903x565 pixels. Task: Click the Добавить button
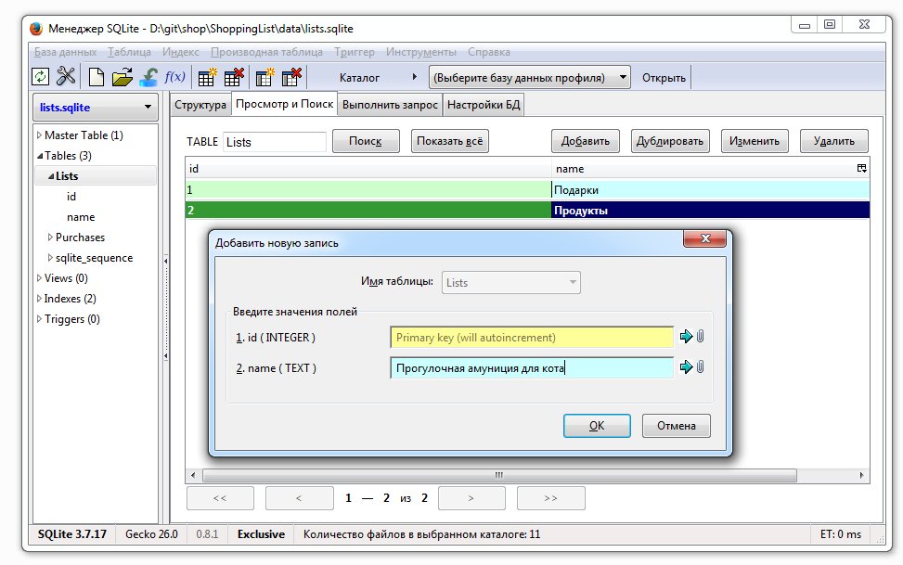pyautogui.click(x=586, y=141)
